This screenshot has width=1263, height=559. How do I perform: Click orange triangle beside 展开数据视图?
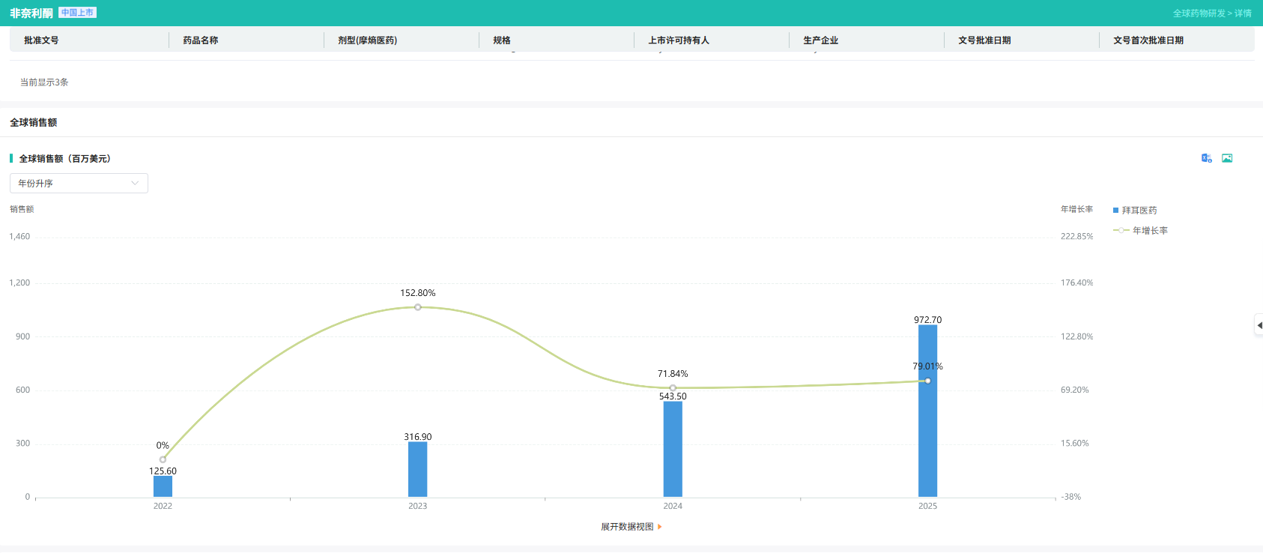(x=660, y=527)
